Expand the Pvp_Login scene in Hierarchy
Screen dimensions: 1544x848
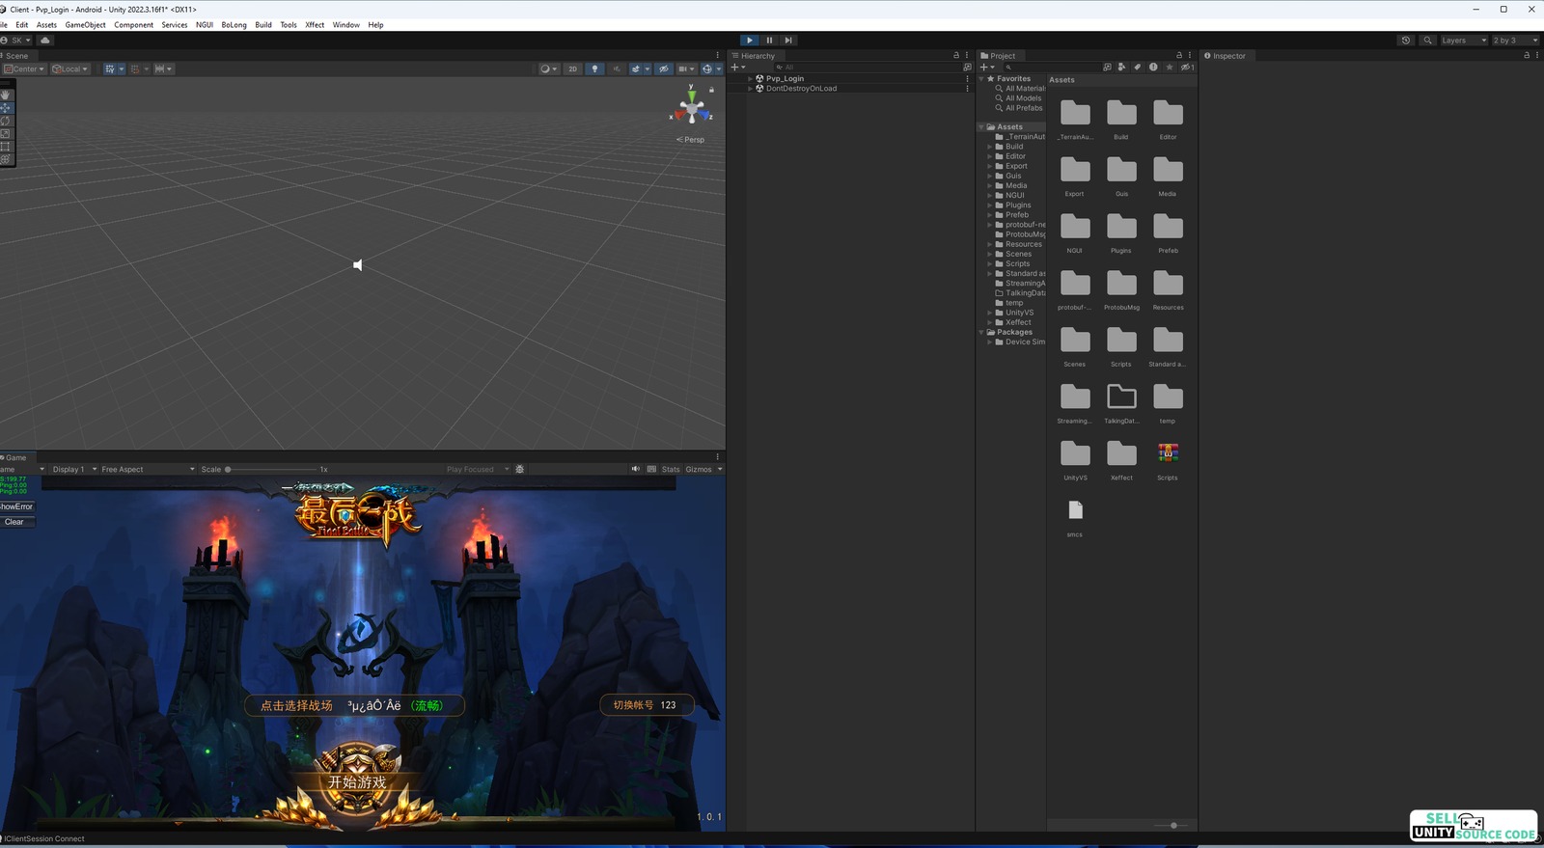tap(751, 79)
